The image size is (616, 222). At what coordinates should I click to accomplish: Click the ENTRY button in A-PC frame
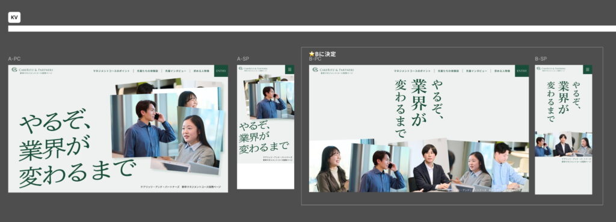(221, 71)
